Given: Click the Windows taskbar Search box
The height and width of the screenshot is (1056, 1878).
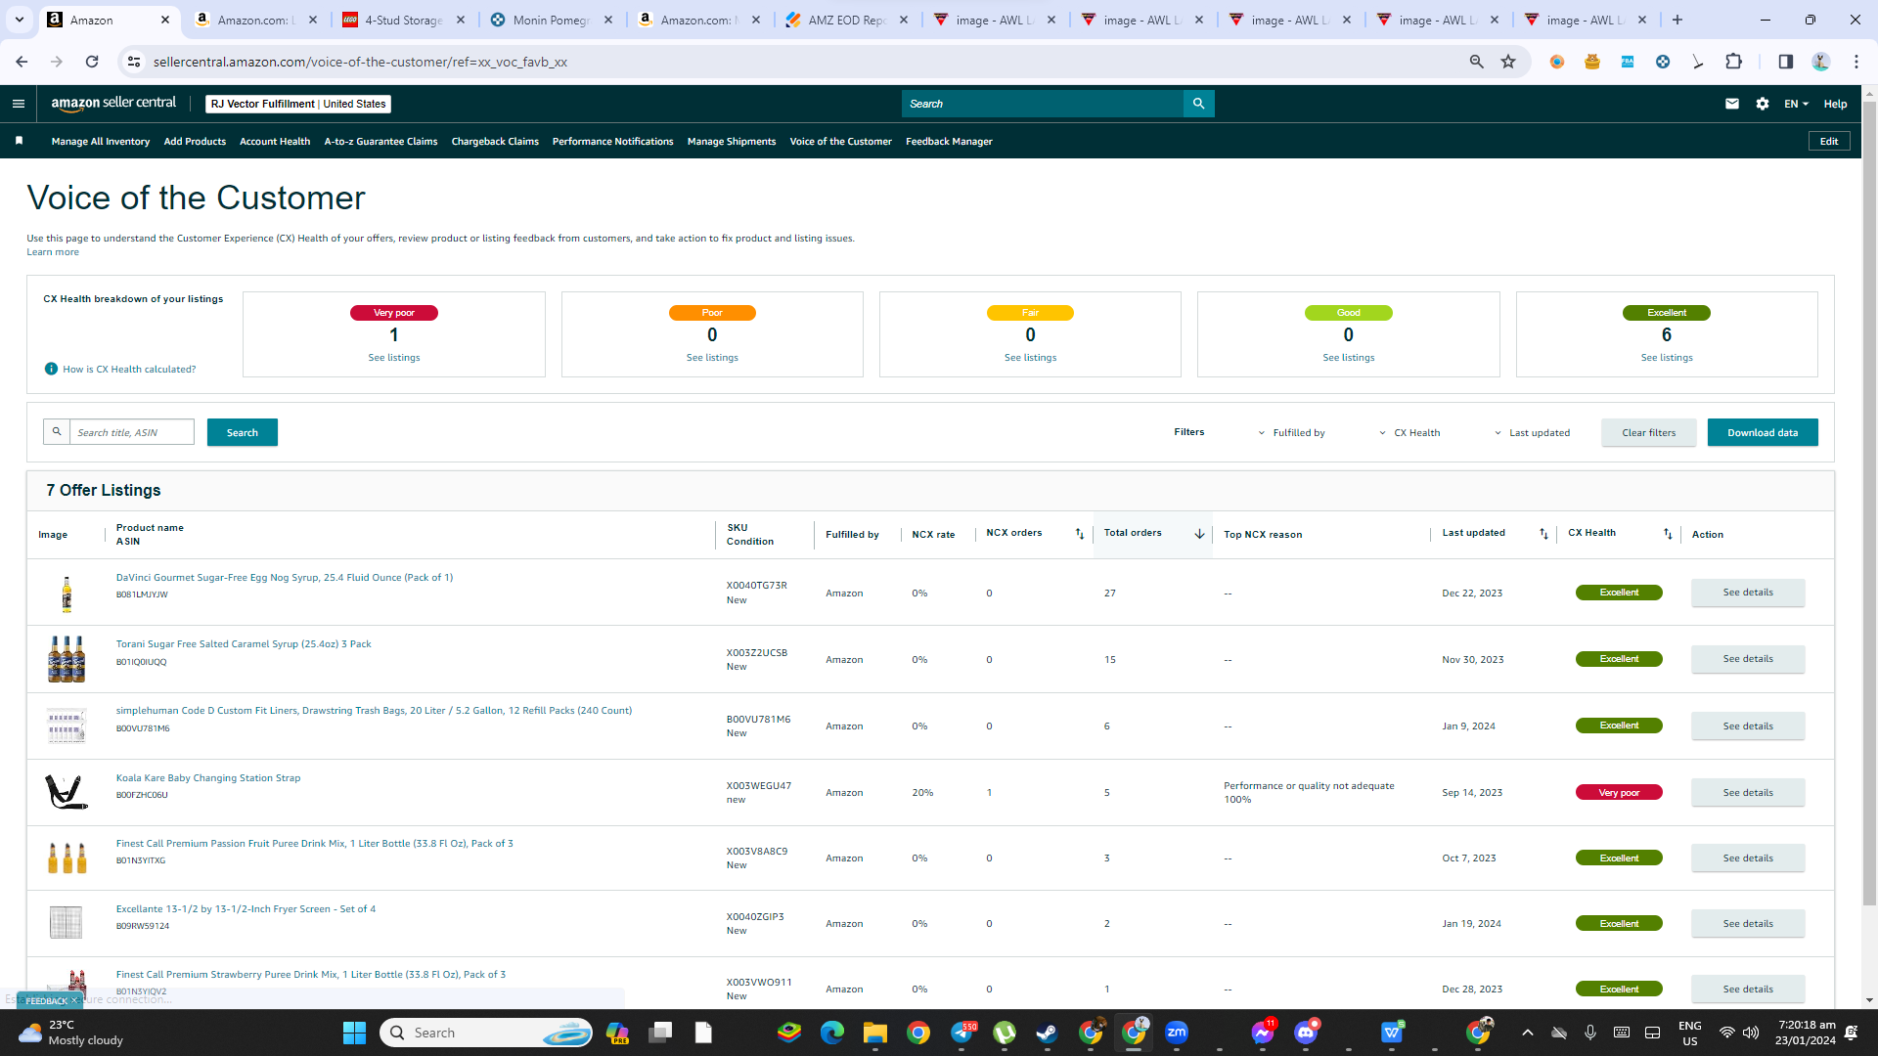Looking at the screenshot, I should coord(486,1033).
